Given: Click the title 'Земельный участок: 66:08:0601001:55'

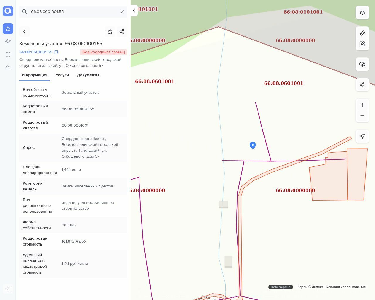Looking at the screenshot, I should pyautogui.click(x=61, y=44).
